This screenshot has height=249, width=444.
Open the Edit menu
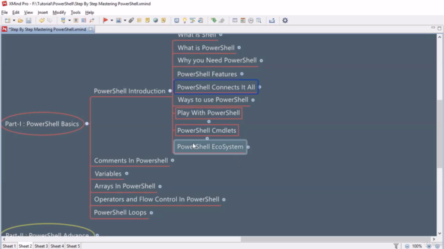tap(16, 12)
